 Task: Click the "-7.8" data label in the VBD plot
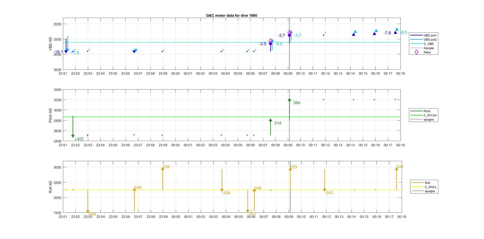388,33
